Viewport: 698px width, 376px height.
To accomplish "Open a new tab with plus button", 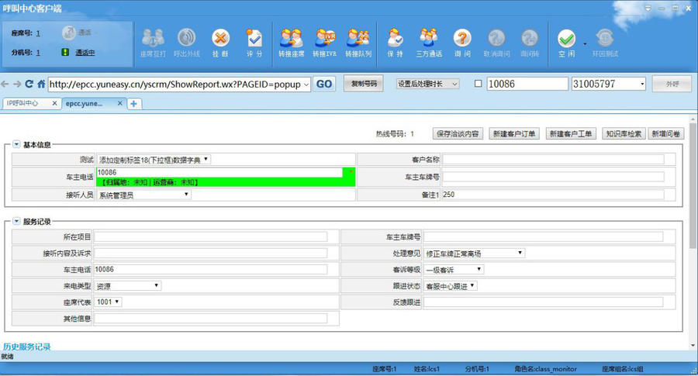I will tap(133, 104).
